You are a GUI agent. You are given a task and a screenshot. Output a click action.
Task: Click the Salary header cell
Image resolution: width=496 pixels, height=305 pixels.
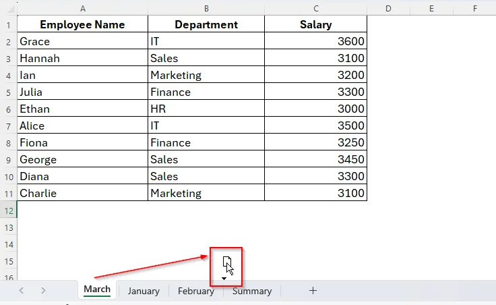pyautogui.click(x=315, y=24)
